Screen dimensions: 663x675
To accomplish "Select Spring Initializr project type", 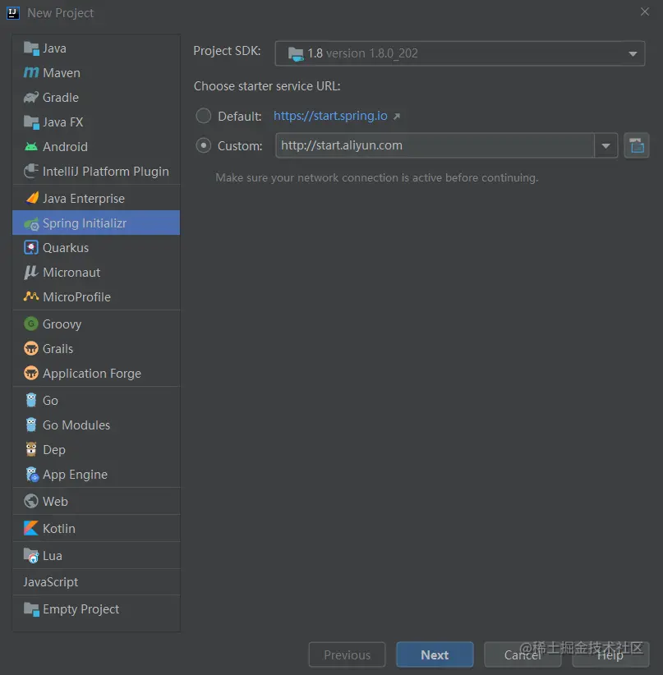I will point(96,223).
